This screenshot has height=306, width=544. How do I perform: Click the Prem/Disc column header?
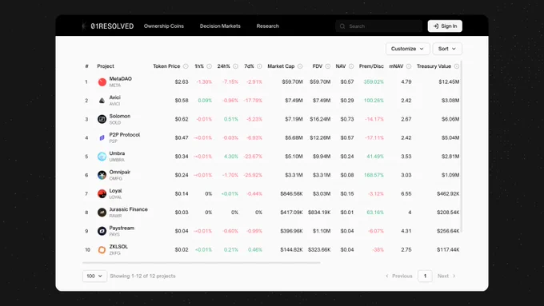pyautogui.click(x=371, y=66)
